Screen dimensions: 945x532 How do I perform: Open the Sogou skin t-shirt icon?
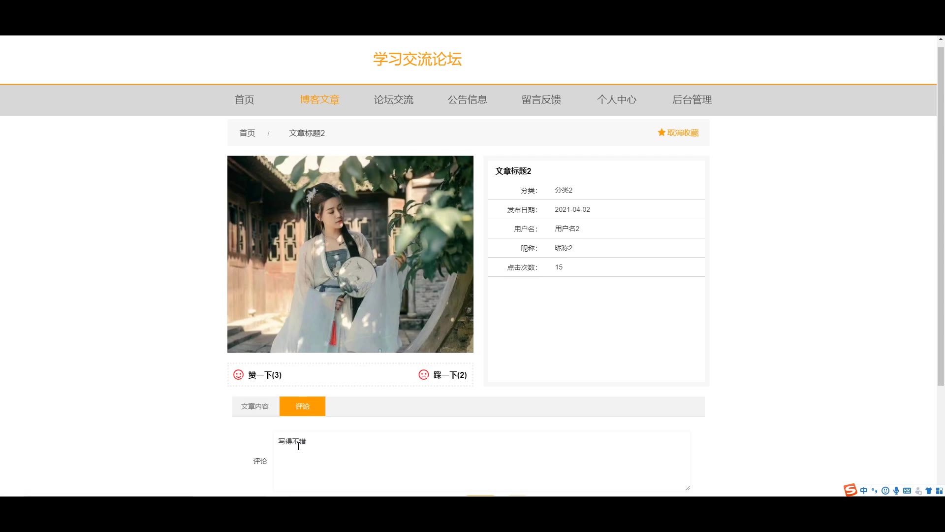(x=929, y=491)
